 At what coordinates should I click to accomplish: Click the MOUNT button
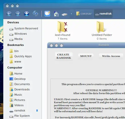[x=86, y=56]
